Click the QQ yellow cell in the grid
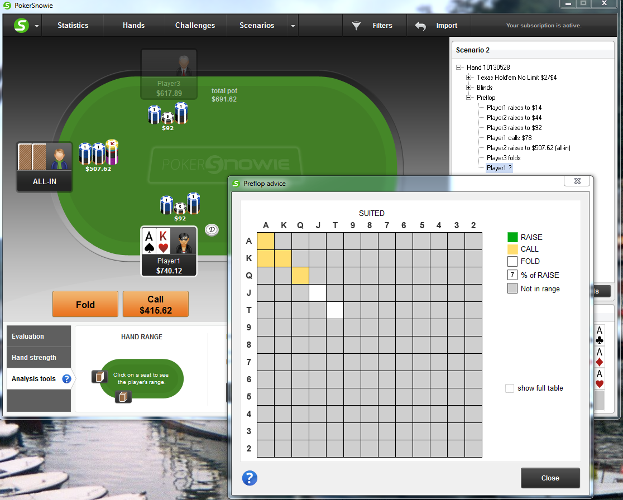The image size is (623, 500). (x=300, y=276)
